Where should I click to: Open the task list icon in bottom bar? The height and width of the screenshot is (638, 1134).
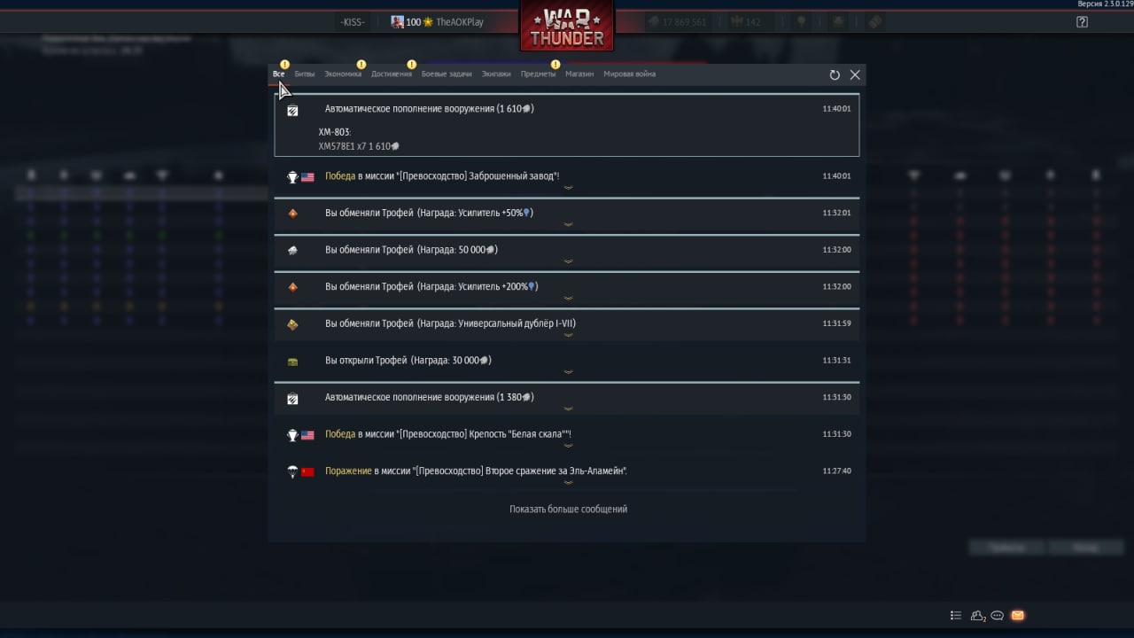click(956, 615)
